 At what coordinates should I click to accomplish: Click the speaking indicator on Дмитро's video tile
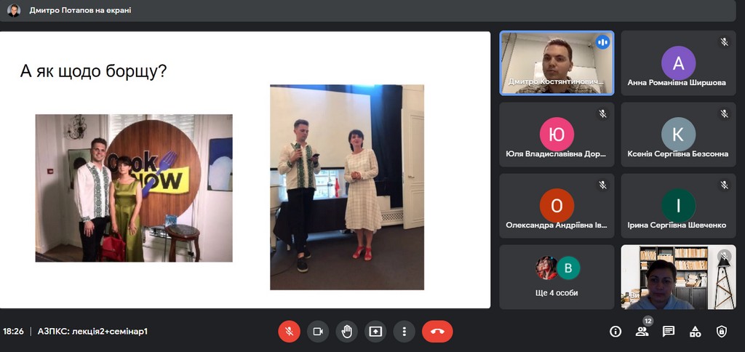click(x=602, y=42)
